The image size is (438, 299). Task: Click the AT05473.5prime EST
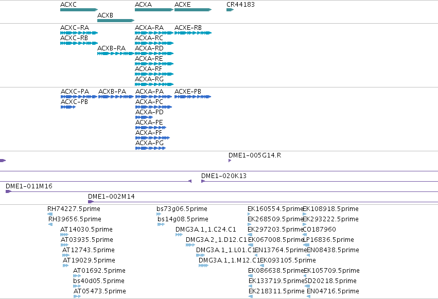coord(77,296)
